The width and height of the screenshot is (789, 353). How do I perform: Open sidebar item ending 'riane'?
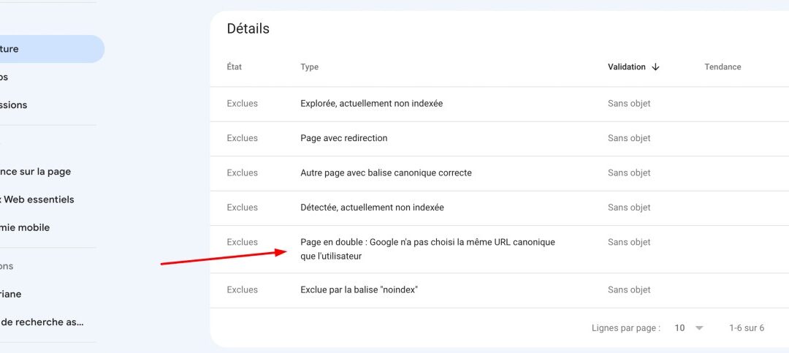click(10, 294)
